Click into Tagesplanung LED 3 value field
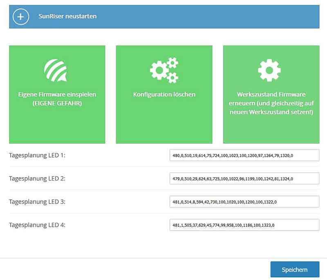327x280 pixels. (x=244, y=202)
